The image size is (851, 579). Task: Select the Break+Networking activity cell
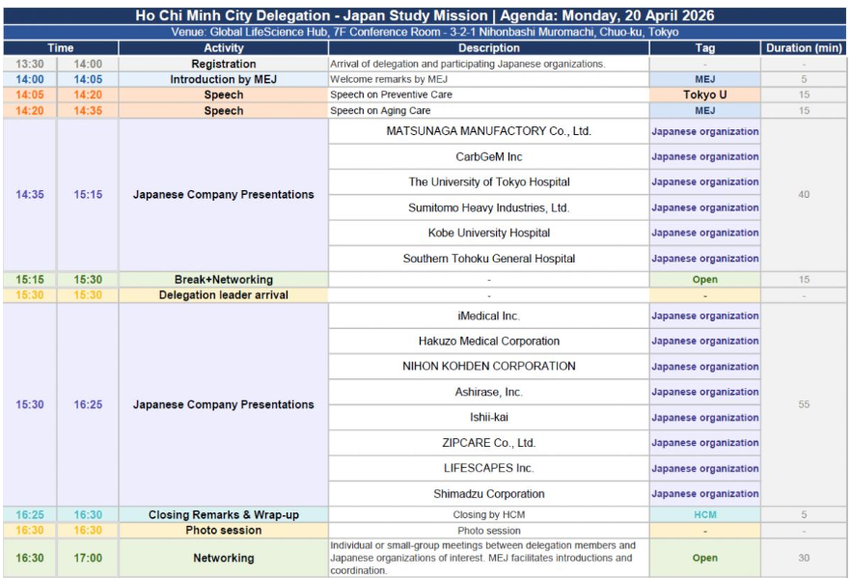click(x=223, y=280)
